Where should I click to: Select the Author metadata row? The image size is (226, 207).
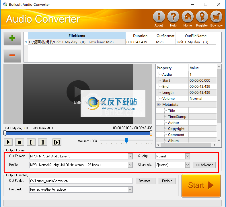click(x=186, y=123)
